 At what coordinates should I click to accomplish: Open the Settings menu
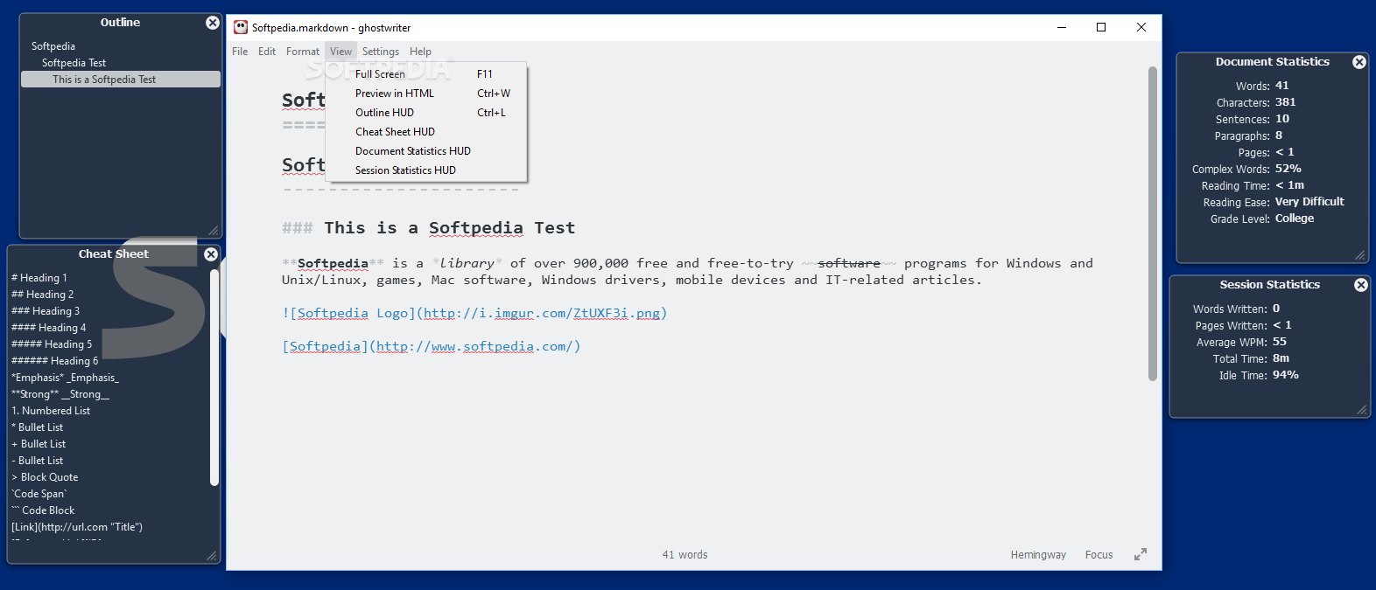(381, 52)
